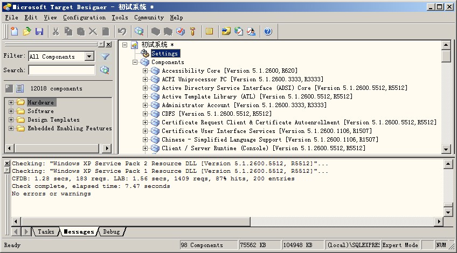This screenshot has height=253, width=457.
Task: Click the blue Help question mark icon
Action: (268, 31)
